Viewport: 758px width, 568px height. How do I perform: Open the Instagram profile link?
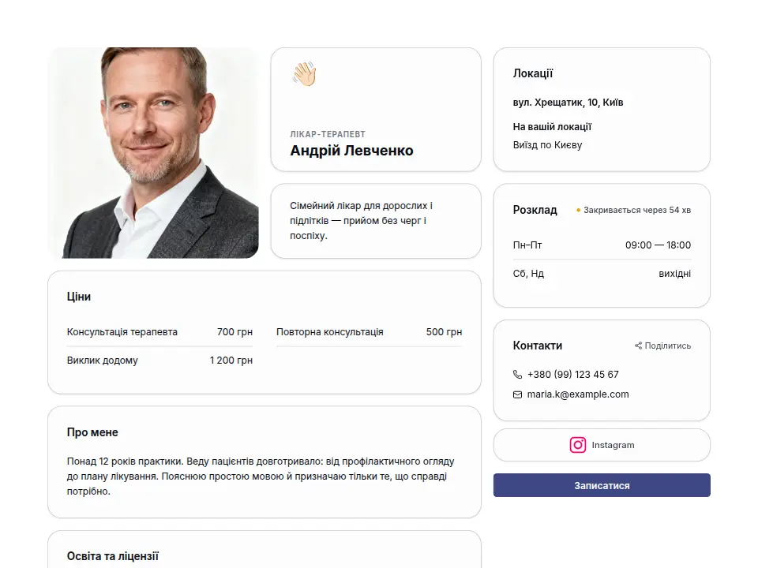602,445
